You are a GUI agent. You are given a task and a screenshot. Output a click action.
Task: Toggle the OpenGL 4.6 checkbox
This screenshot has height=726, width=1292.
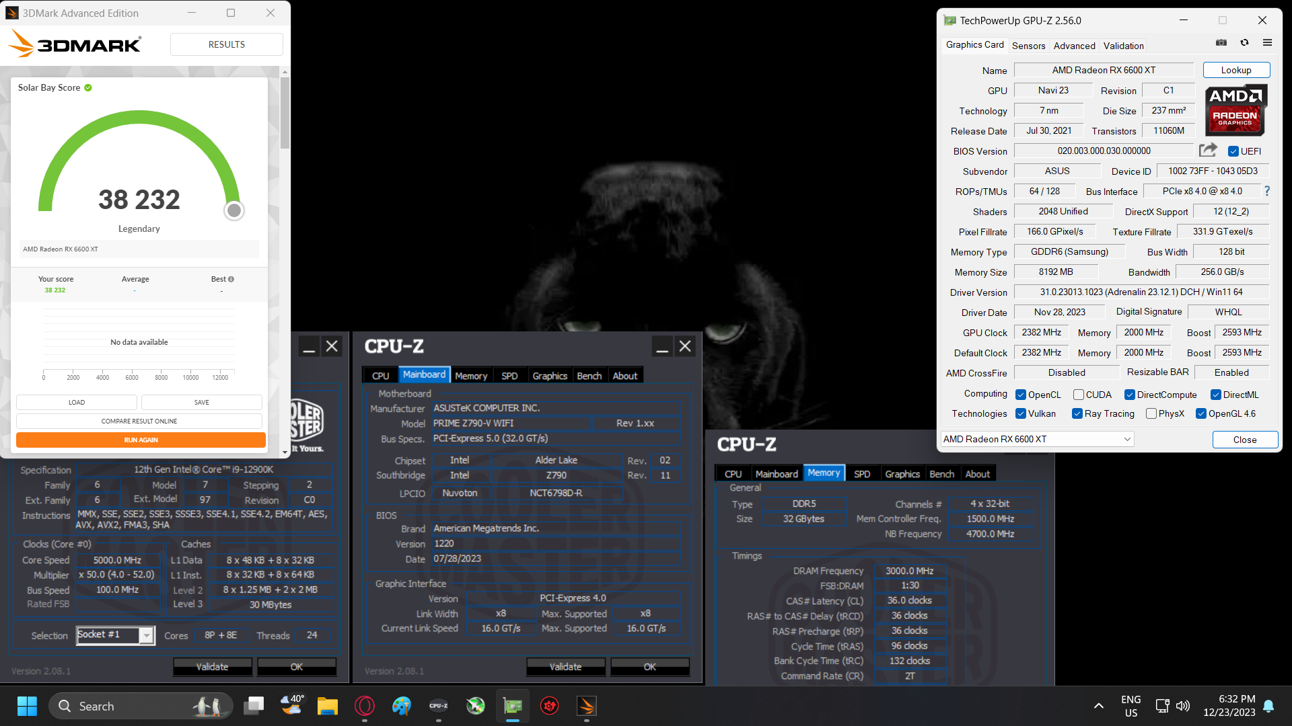[x=1201, y=413]
